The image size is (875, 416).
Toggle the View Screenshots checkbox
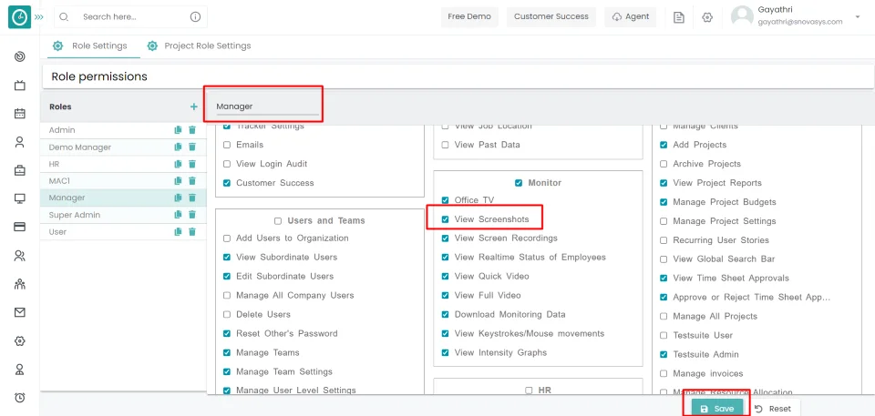tap(445, 219)
